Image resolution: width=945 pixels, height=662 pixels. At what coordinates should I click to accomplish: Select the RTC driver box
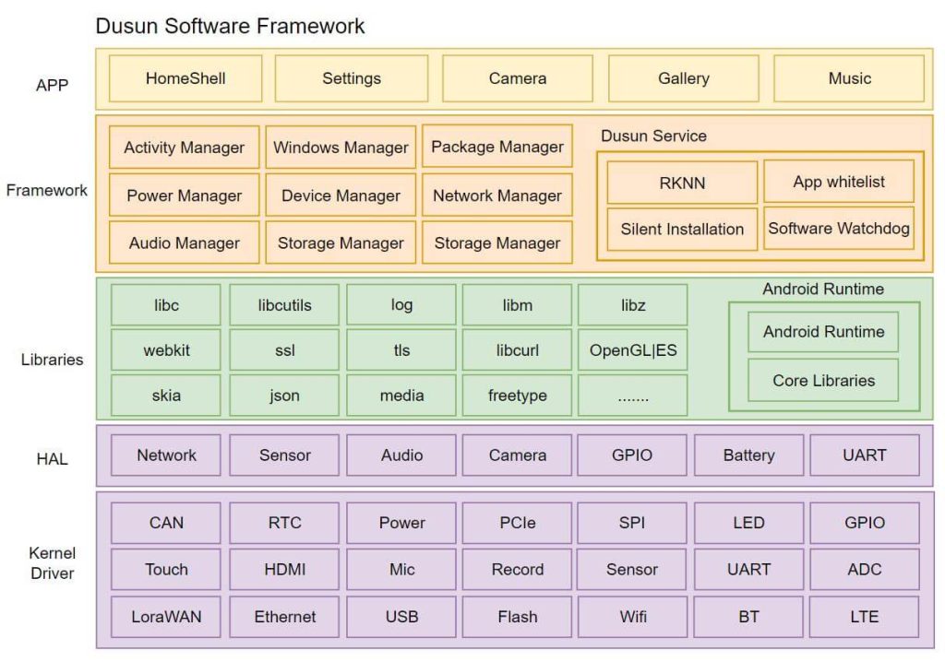(x=284, y=523)
